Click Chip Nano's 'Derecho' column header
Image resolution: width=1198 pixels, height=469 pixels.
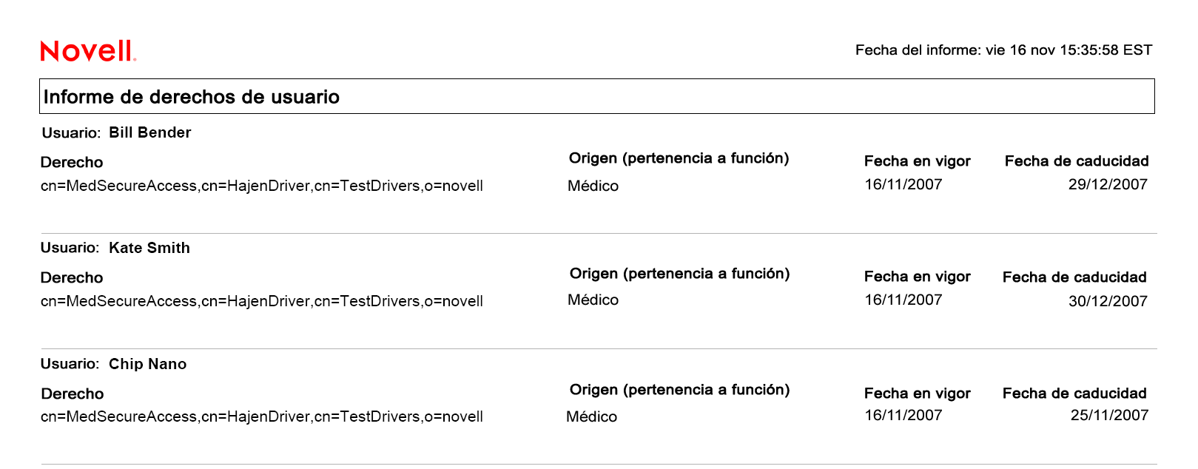point(72,394)
